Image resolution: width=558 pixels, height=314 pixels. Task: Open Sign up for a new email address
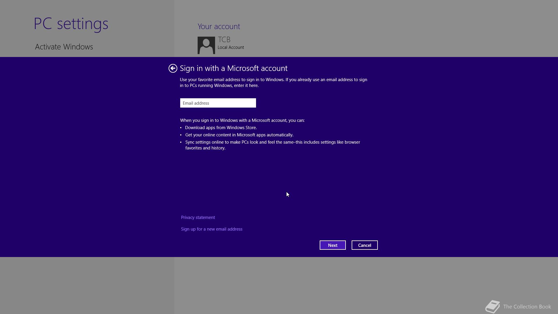coord(211,229)
